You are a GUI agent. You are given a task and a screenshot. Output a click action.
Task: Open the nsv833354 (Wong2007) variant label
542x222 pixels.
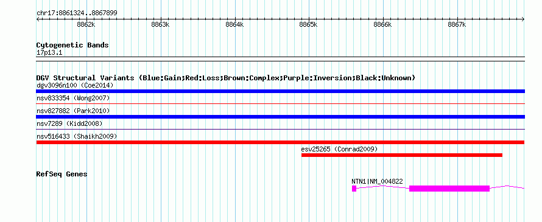pos(73,99)
